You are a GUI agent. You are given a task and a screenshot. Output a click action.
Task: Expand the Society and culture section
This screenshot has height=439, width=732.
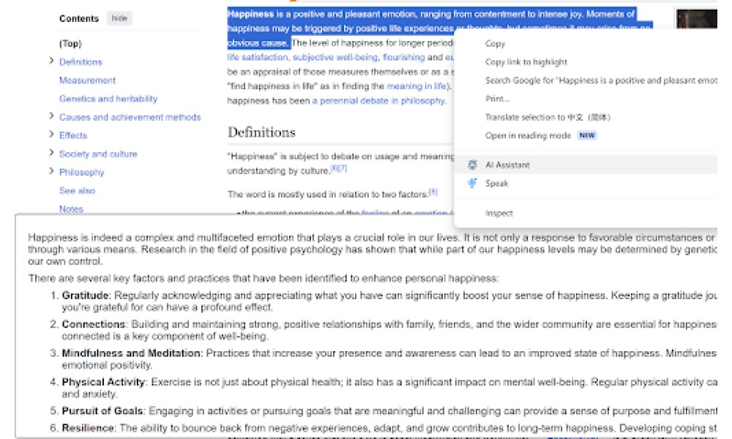tap(51, 153)
